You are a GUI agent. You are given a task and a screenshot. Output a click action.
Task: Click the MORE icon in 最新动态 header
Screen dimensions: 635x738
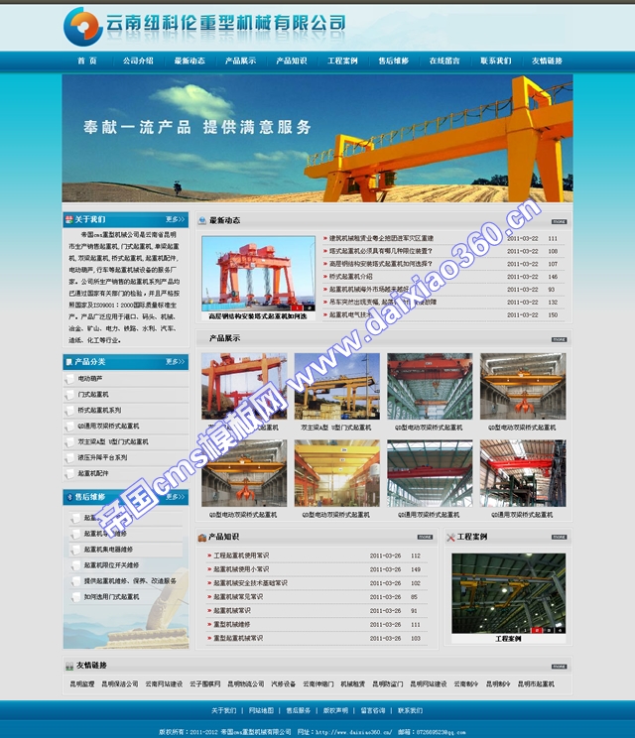tap(559, 221)
